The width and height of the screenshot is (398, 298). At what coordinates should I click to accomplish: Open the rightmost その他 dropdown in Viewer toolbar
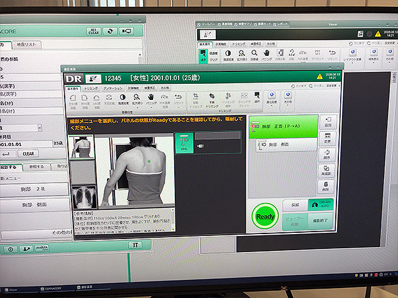[390, 55]
